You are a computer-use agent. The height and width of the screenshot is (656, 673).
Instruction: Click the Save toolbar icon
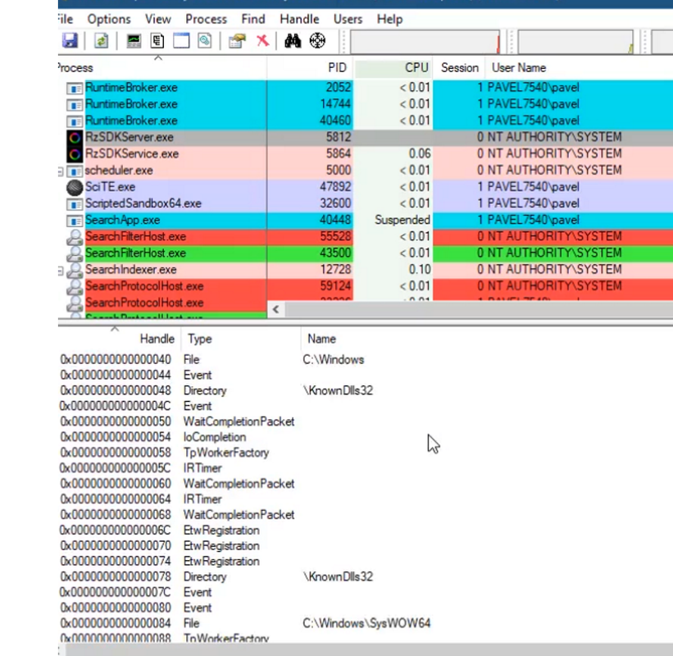click(x=70, y=41)
